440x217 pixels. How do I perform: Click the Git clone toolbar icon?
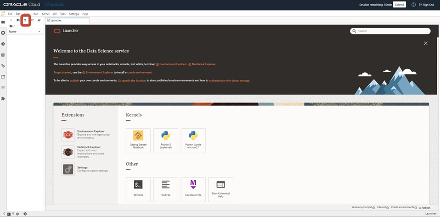click(39, 20)
